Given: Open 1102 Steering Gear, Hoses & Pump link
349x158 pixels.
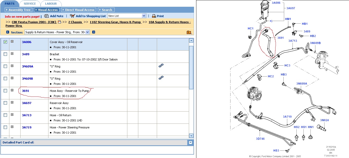Looking at the screenshot, I should 115,22.
